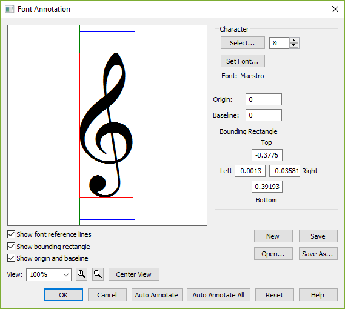Click the zoom out magnifier icon

pyautogui.click(x=98, y=274)
